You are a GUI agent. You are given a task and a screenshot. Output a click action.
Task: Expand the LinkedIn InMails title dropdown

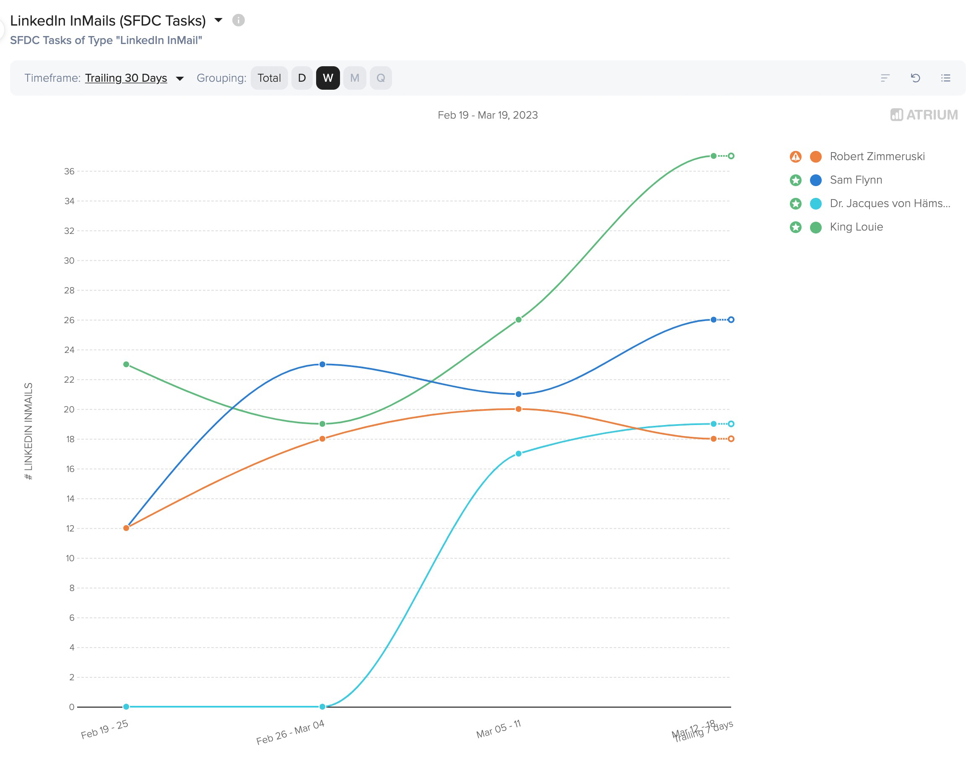click(218, 20)
